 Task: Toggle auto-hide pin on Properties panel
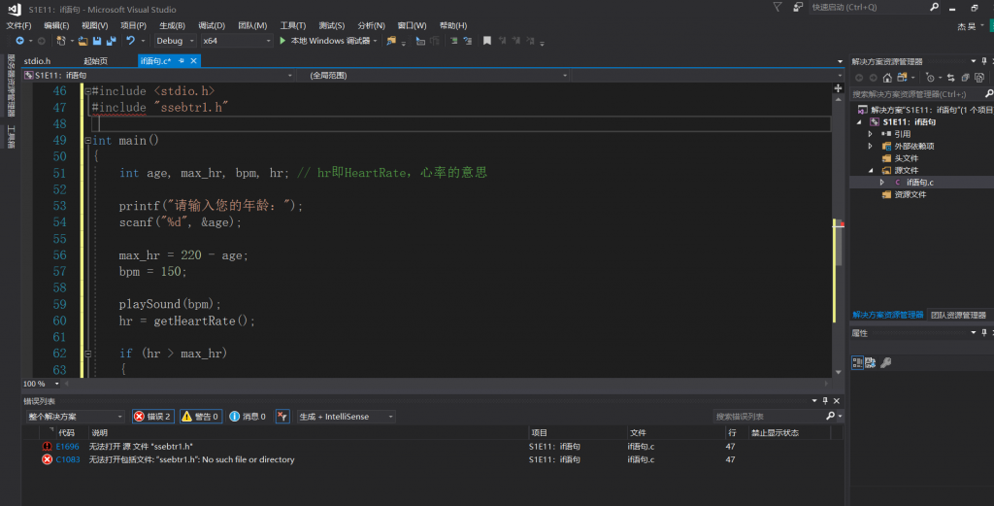click(984, 333)
